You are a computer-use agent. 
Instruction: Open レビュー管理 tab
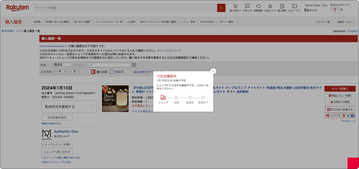pos(188,22)
